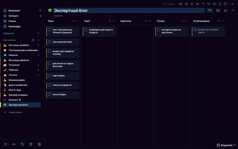238x149 pixels.
Task: Switch to kanban board view
Action: (x=210, y=10)
